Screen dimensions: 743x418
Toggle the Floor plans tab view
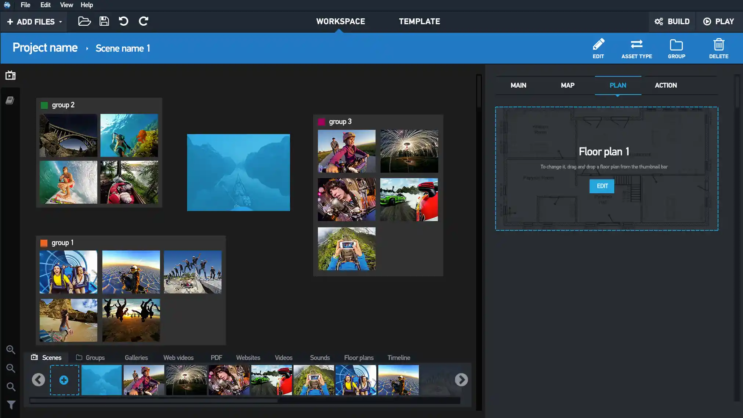coord(359,357)
